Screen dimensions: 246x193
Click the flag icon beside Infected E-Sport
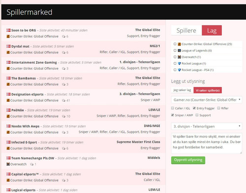pyautogui.click(x=8, y=142)
